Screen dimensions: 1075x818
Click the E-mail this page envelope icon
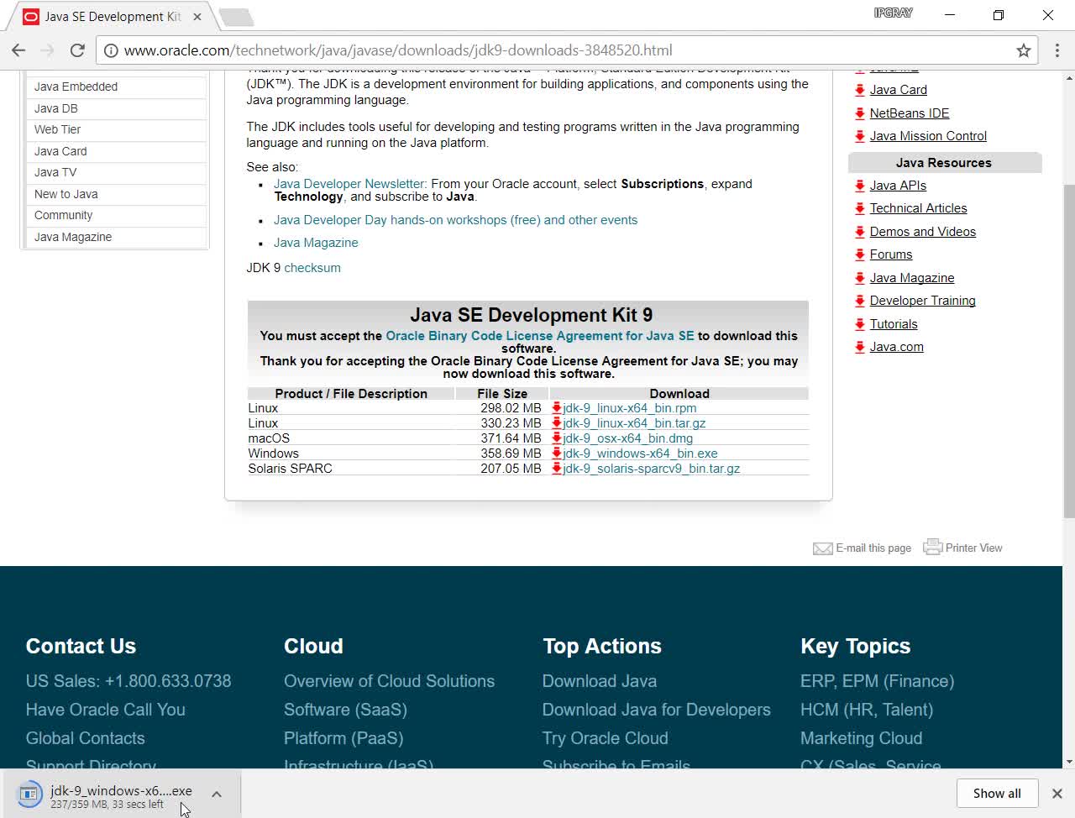click(822, 547)
